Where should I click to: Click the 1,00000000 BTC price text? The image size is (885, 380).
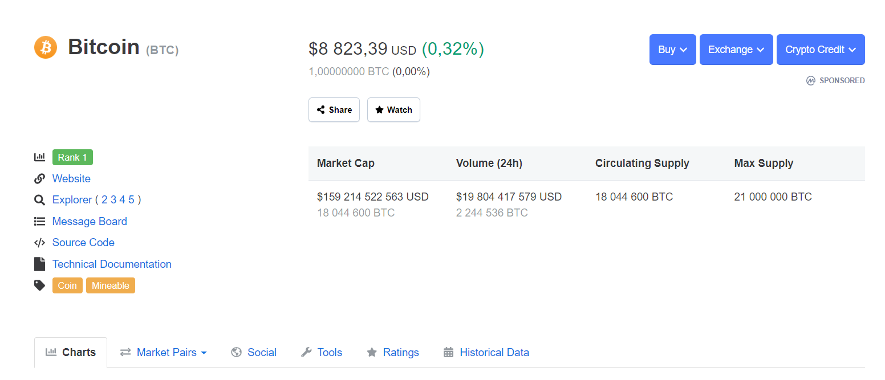click(349, 72)
